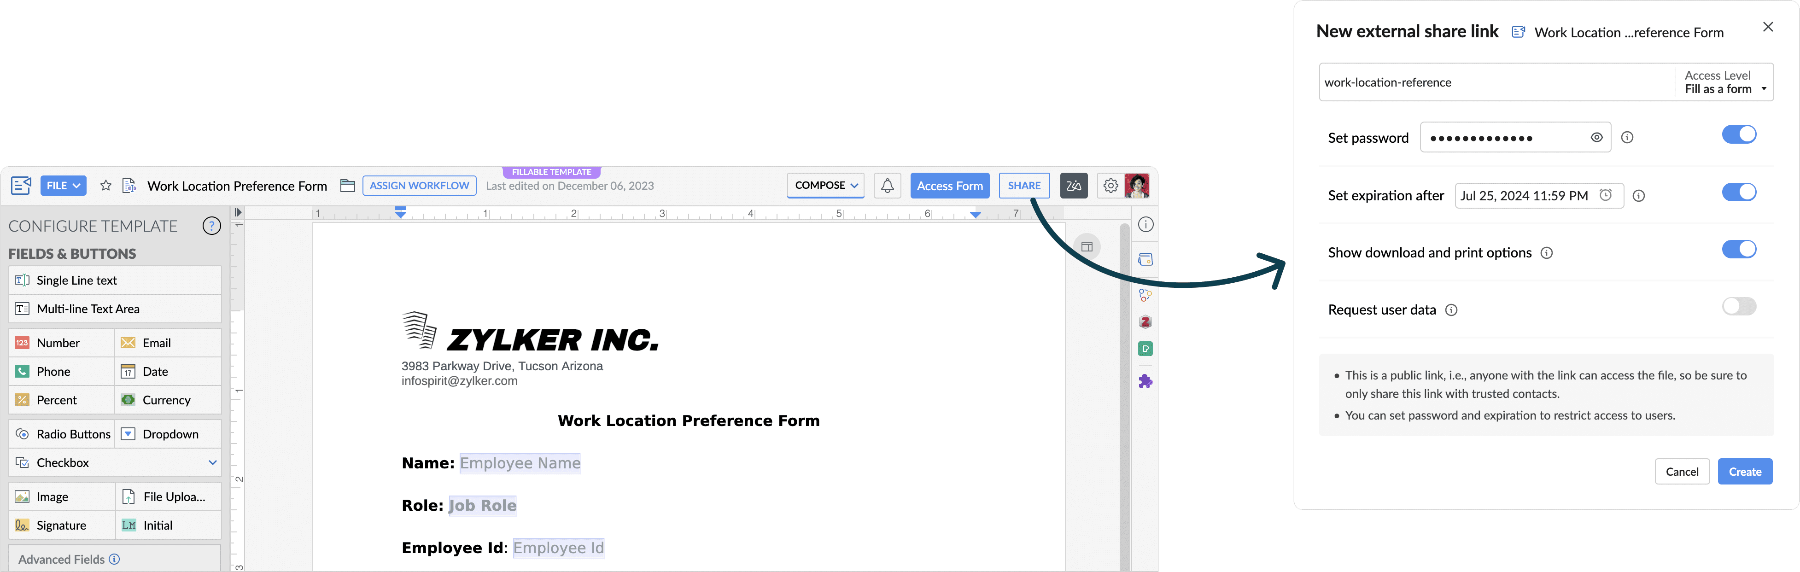Image resolution: width=1800 pixels, height=572 pixels.
Task: Open the workflow connections icon in sidebar
Action: 1145,295
